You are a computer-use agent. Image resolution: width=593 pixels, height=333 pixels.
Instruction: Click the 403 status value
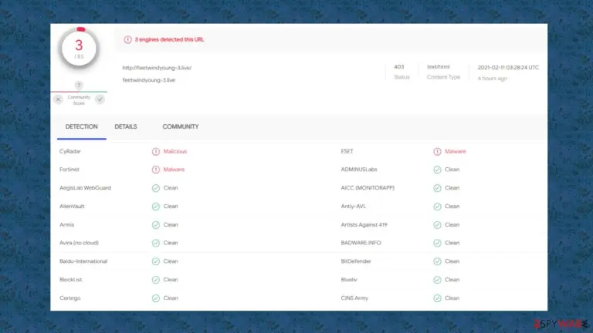[x=399, y=67]
